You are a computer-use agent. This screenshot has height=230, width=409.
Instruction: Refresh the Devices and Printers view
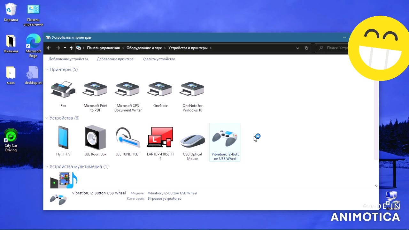(306, 48)
